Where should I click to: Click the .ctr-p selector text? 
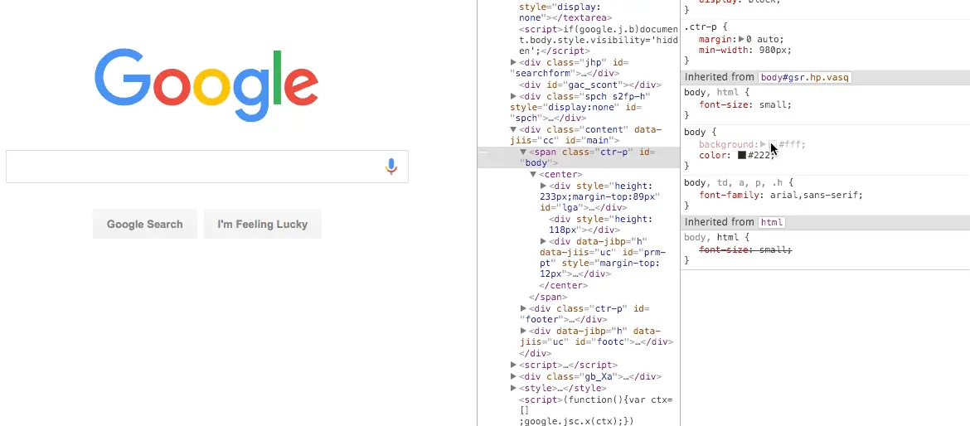point(701,27)
